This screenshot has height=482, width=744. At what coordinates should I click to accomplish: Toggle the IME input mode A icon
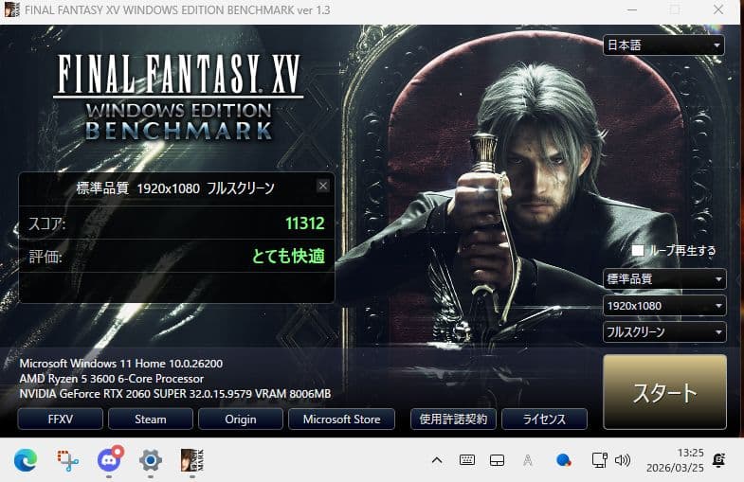[x=528, y=460]
